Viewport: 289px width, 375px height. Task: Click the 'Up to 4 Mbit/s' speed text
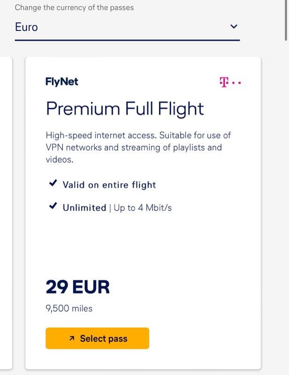[x=143, y=208]
